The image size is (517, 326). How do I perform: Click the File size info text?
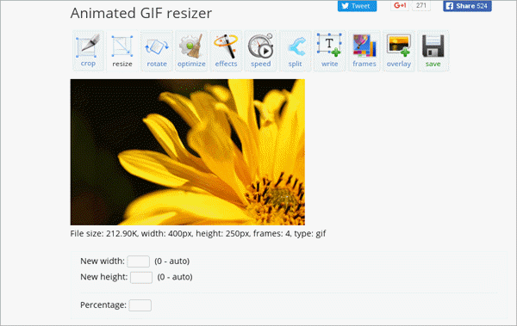pyautogui.click(x=198, y=233)
